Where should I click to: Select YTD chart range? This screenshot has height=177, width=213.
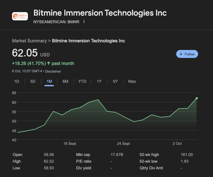pos(82,81)
